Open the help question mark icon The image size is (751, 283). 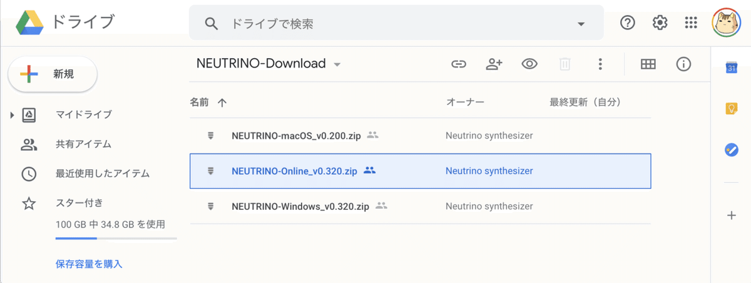pyautogui.click(x=628, y=23)
